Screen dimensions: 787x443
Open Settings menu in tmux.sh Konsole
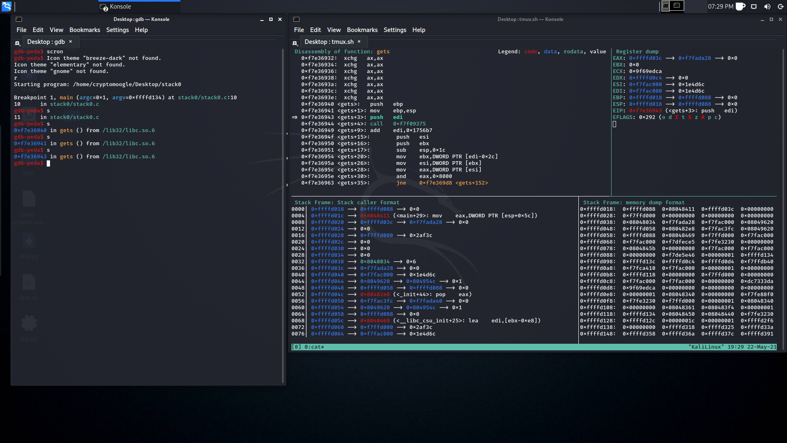coord(395,30)
